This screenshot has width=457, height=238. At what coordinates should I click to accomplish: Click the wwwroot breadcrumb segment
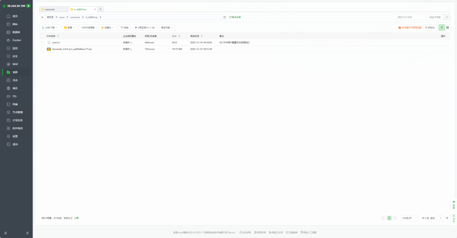(75, 17)
